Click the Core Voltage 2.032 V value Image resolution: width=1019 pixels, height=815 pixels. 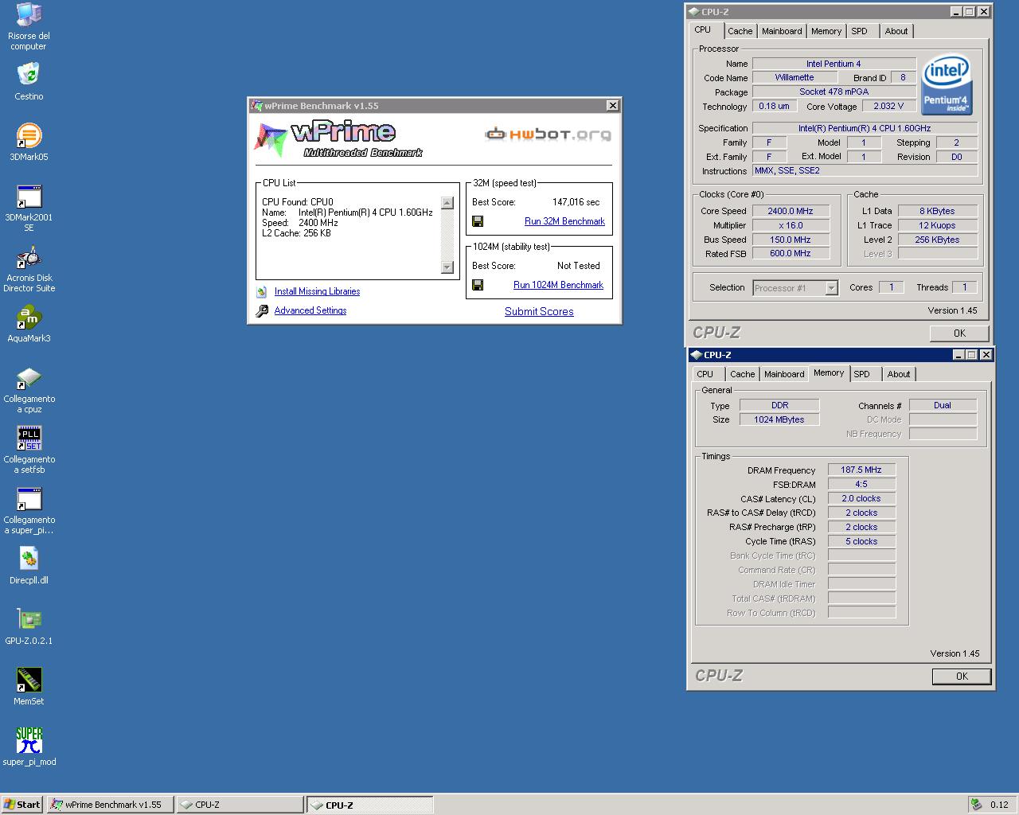888,106
